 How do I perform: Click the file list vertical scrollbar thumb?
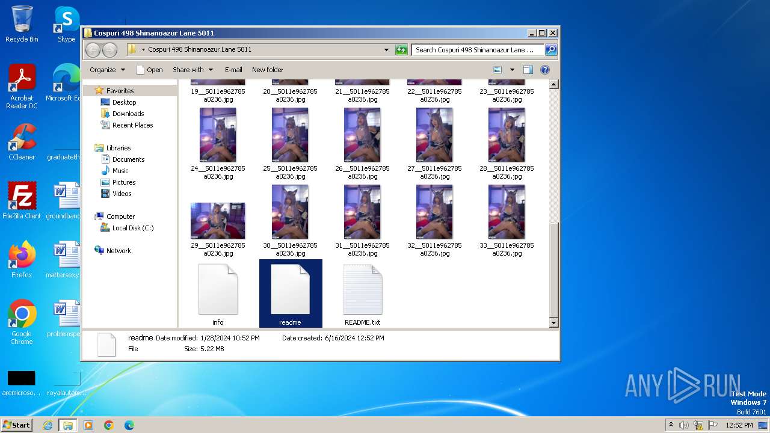point(554,269)
